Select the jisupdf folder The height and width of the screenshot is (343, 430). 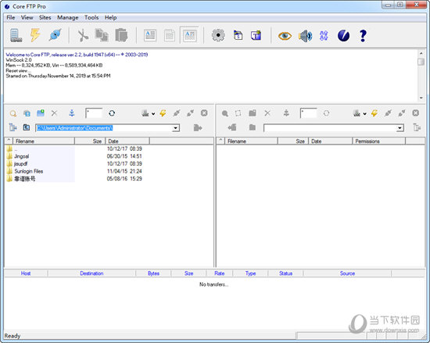pyautogui.click(x=20, y=164)
